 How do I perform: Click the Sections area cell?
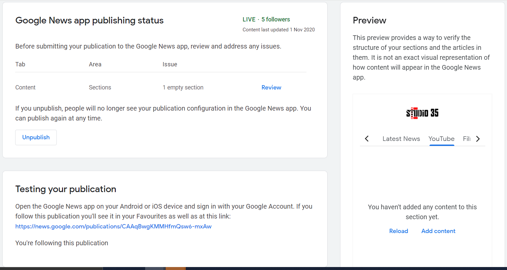coord(100,87)
